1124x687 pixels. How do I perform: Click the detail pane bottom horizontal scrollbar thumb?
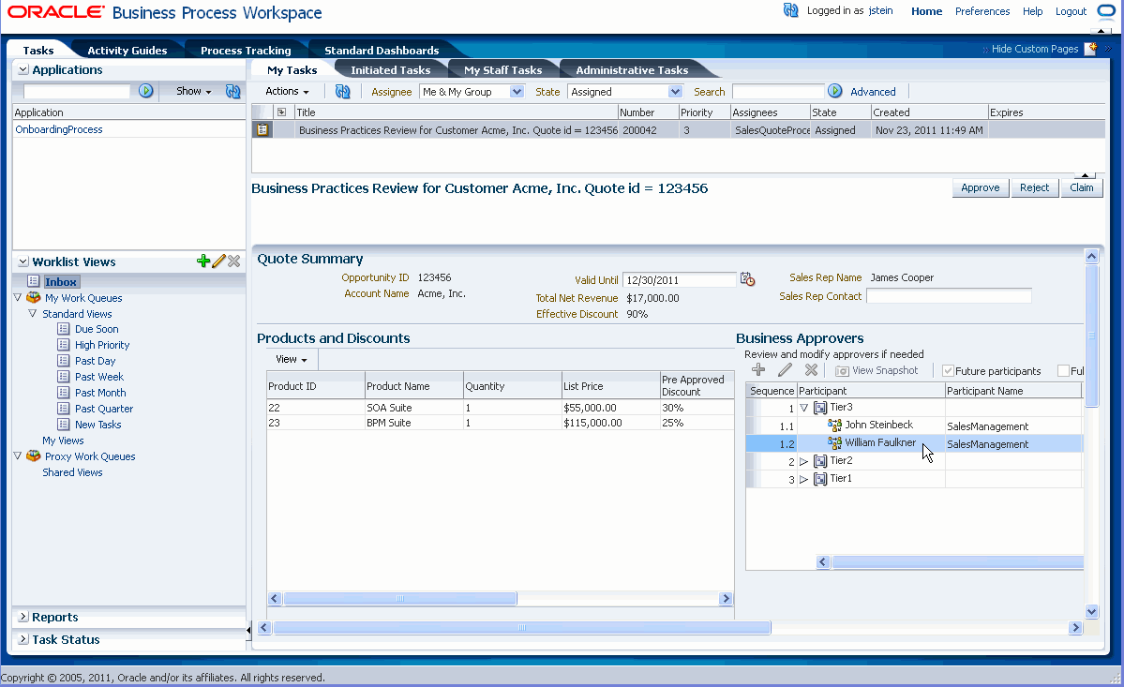coord(521,628)
